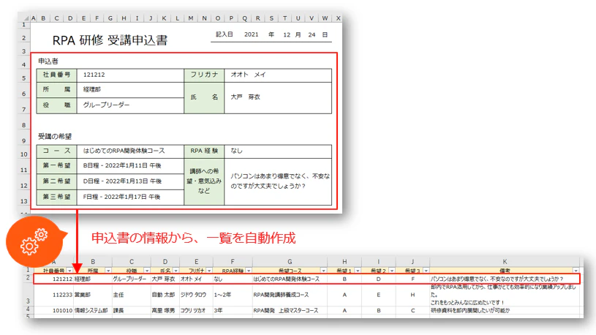
Task: Open the 氏名 column filter dropdown
Action: pyautogui.click(x=176, y=271)
